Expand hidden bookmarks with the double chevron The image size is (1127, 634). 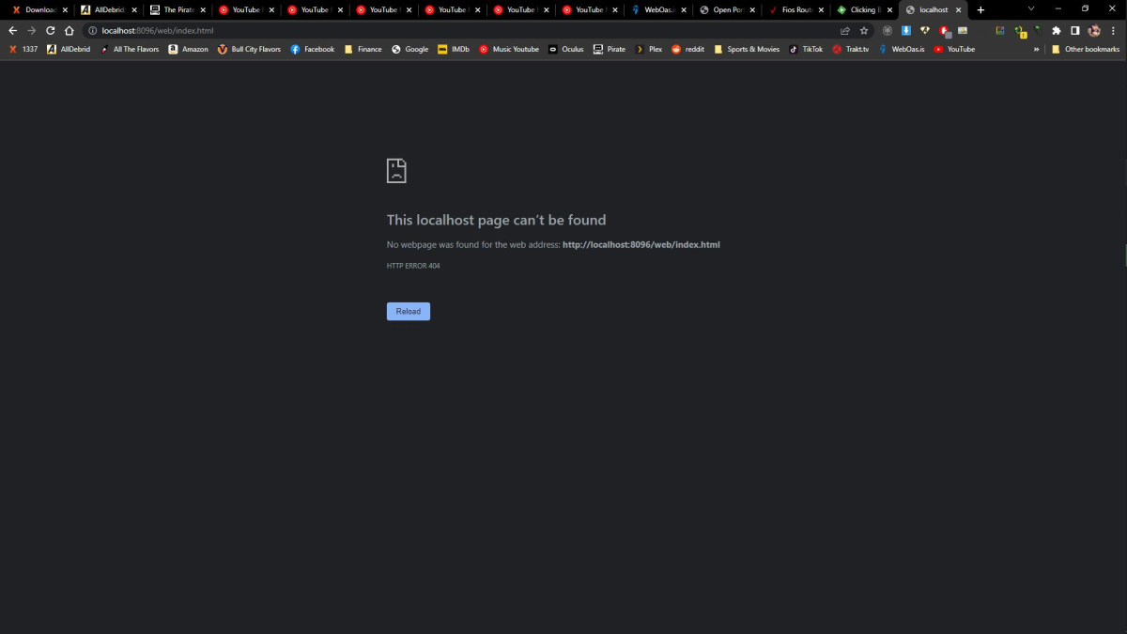tap(1036, 49)
